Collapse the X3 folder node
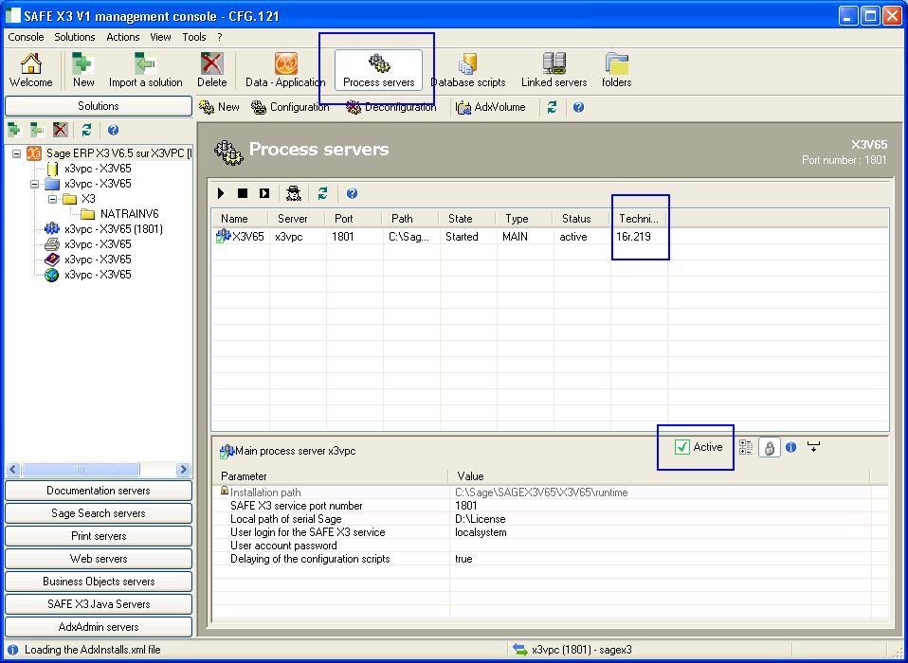The width and height of the screenshot is (908, 663). [x=52, y=199]
